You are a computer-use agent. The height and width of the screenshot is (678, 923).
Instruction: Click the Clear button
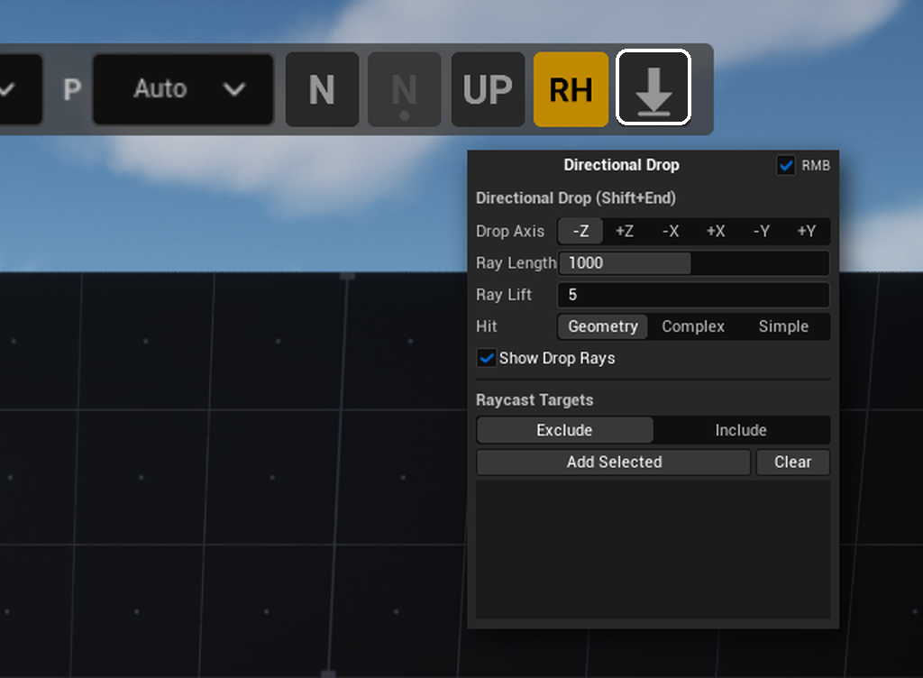[793, 462]
